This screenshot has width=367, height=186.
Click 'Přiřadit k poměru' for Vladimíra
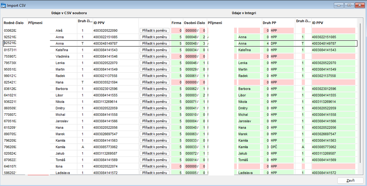154,56
